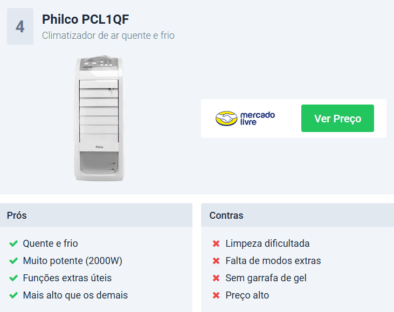The width and height of the screenshot is (394, 312).
Task: Click red X beside Limpeza dificultada
Action: coord(216,244)
